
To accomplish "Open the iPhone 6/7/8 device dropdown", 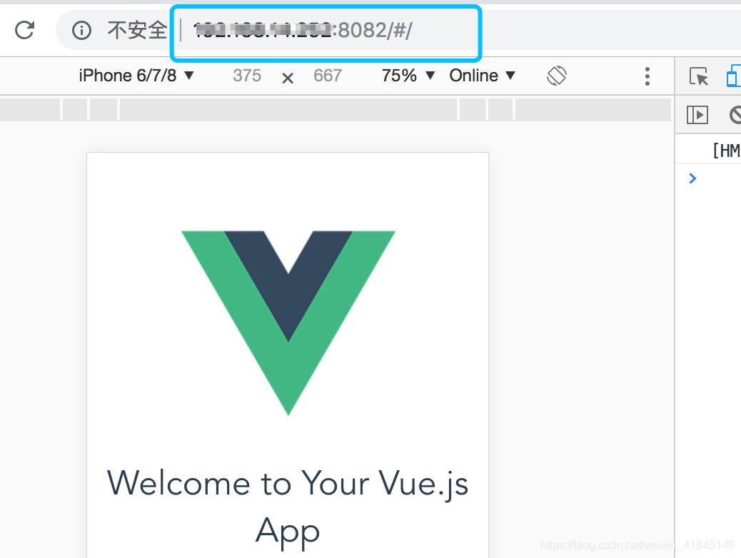I will (x=136, y=76).
